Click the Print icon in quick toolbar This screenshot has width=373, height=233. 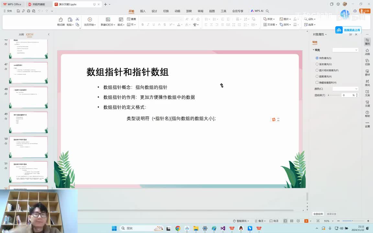coord(28,11)
